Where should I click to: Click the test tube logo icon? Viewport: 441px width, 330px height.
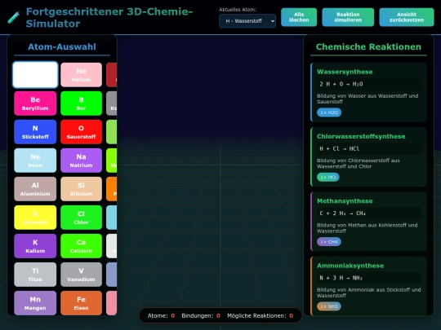[14, 17]
